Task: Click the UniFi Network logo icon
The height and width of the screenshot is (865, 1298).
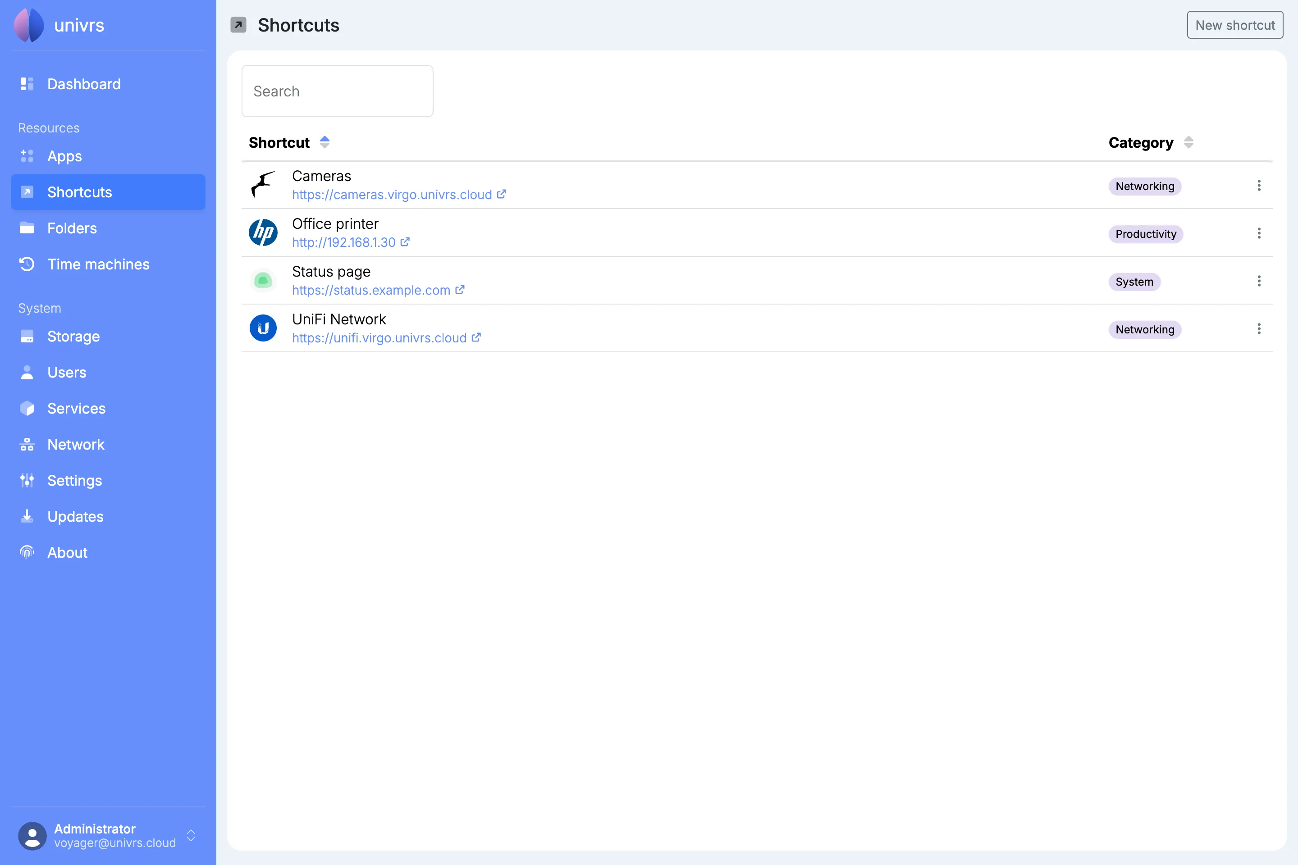Action: 263,328
